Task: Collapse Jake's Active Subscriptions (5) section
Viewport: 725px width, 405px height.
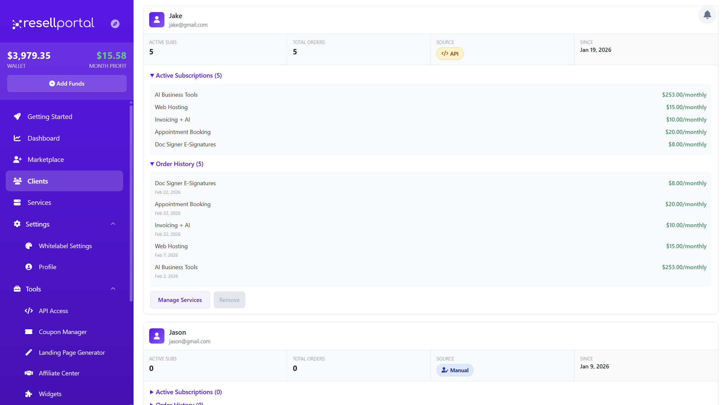Action: 186,75
